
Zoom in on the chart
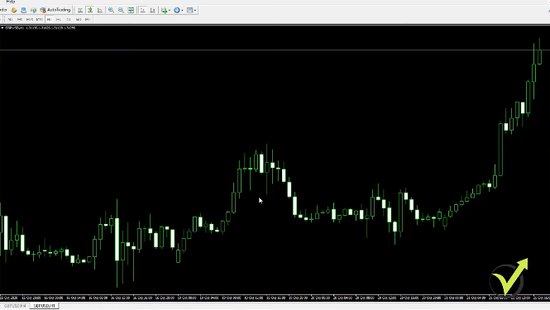(x=111, y=10)
